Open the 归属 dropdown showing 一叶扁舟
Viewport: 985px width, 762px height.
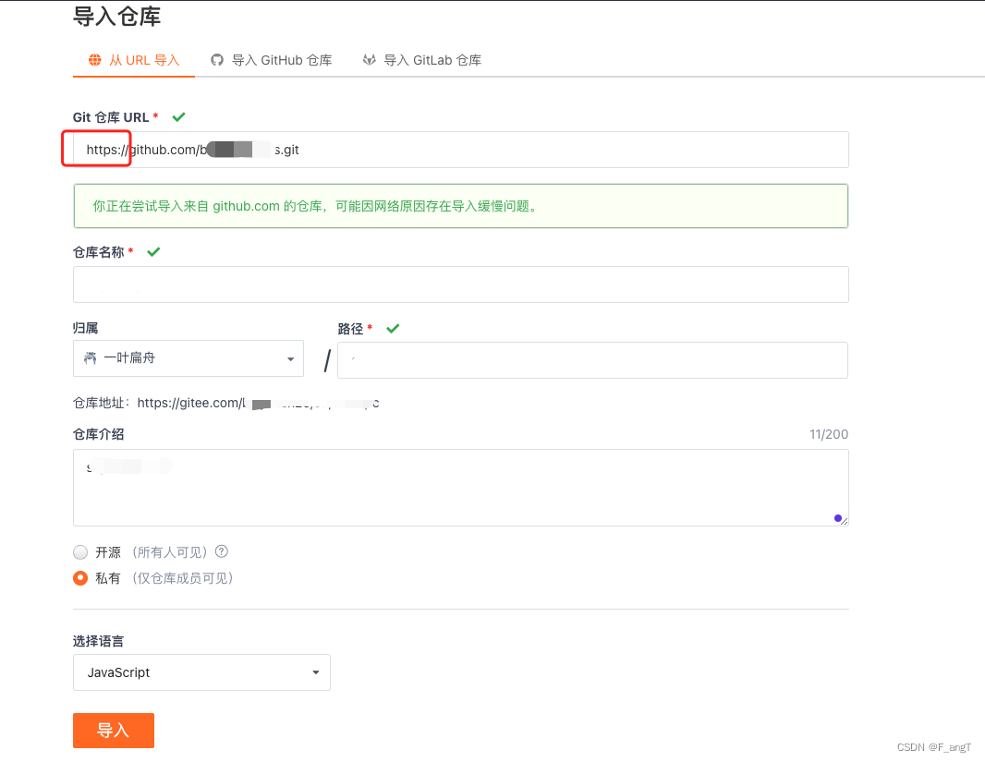pyautogui.click(x=188, y=358)
